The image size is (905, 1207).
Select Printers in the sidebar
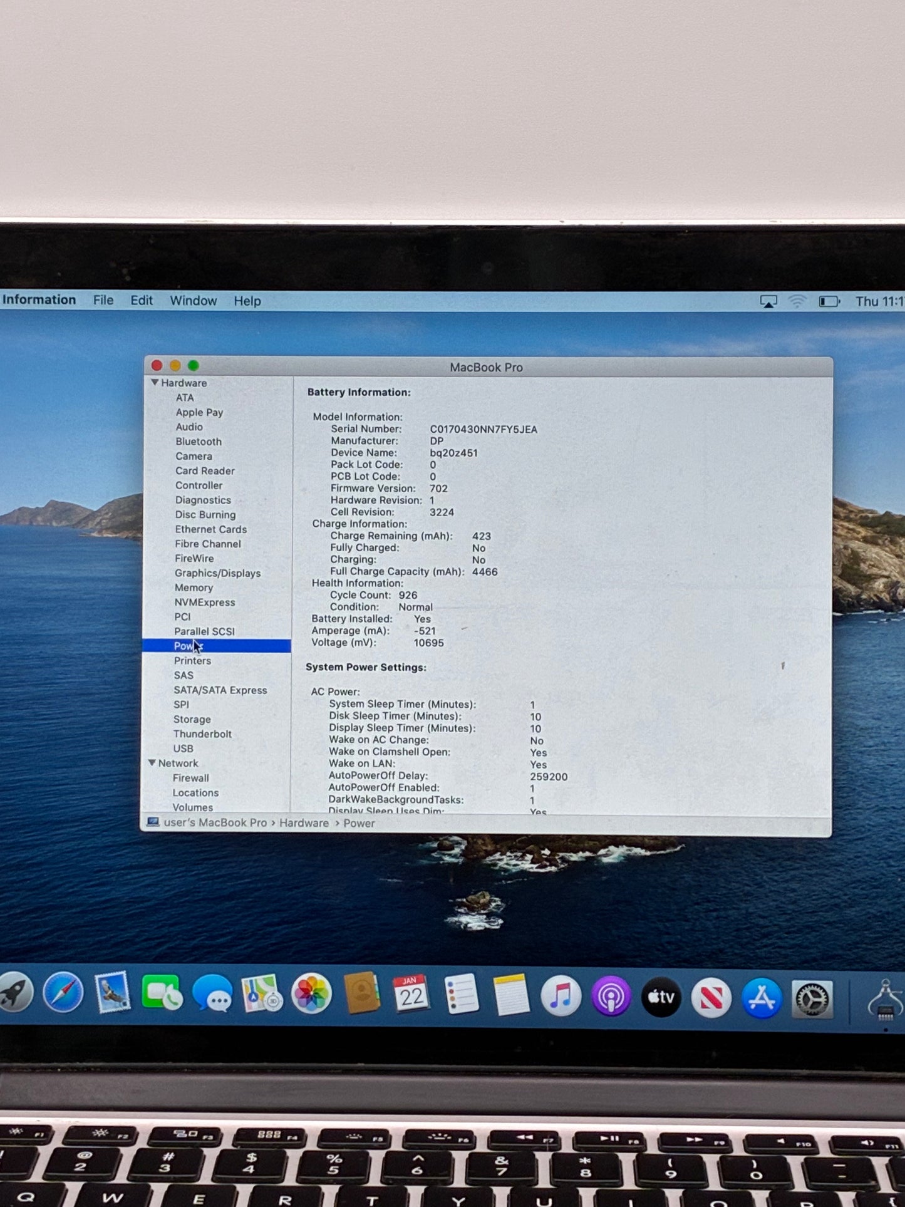[x=192, y=661]
